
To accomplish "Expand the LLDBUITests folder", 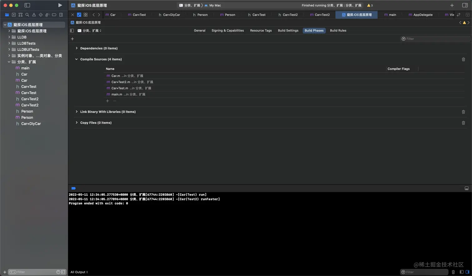I will 9,49.
